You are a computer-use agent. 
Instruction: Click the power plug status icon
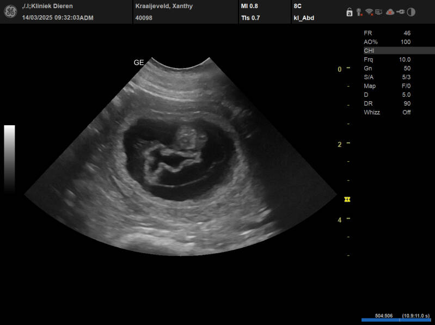(x=401, y=12)
